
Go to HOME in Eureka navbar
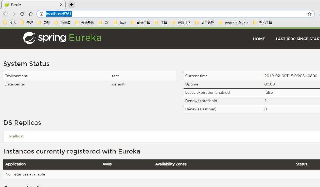(x=259, y=39)
